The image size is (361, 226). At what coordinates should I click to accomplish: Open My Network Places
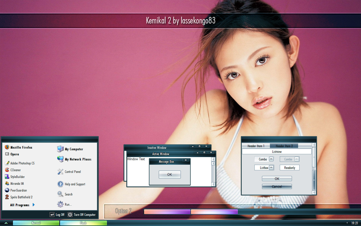coord(74,159)
